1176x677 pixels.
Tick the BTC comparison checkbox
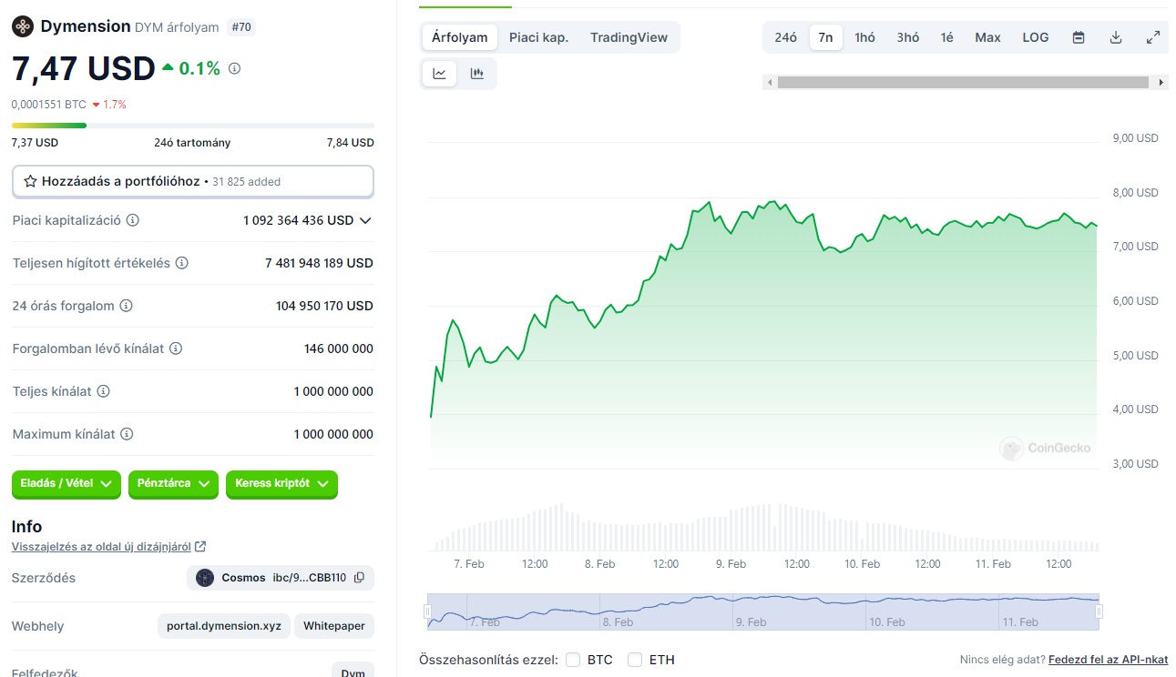tap(573, 660)
